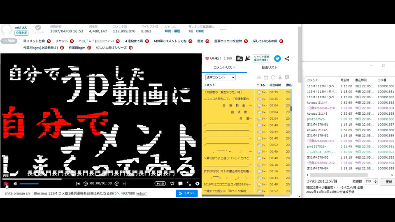The height and width of the screenshot is (222, 395).
Task: Open the 解説・講座 genre link
Action: pos(172,31)
